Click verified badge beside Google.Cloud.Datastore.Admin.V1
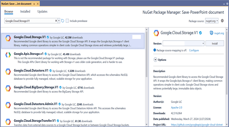 60,104
